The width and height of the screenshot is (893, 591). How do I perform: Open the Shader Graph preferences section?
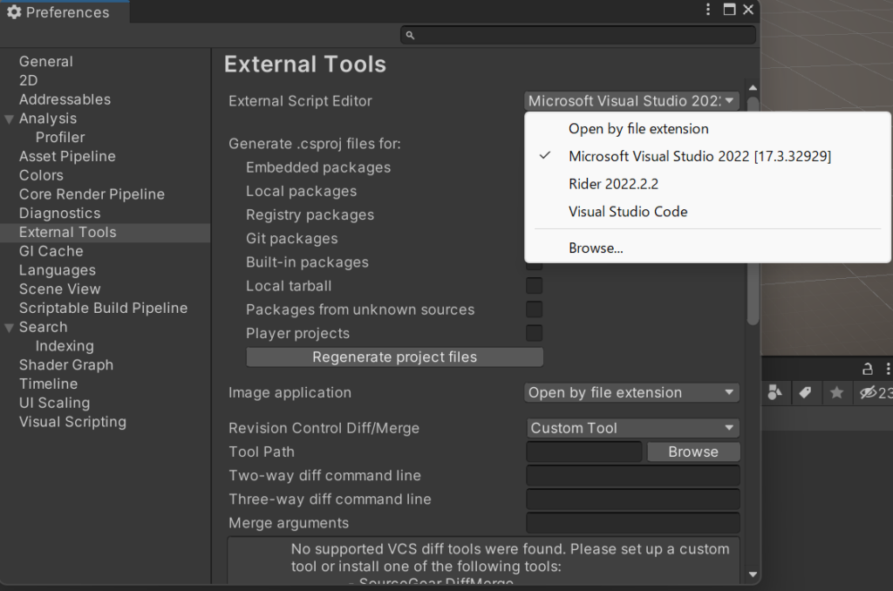[66, 365]
